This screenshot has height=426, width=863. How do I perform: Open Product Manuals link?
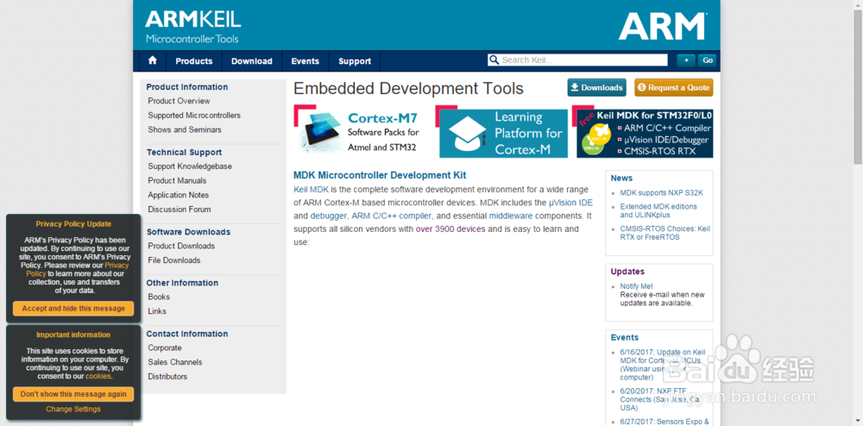click(177, 180)
